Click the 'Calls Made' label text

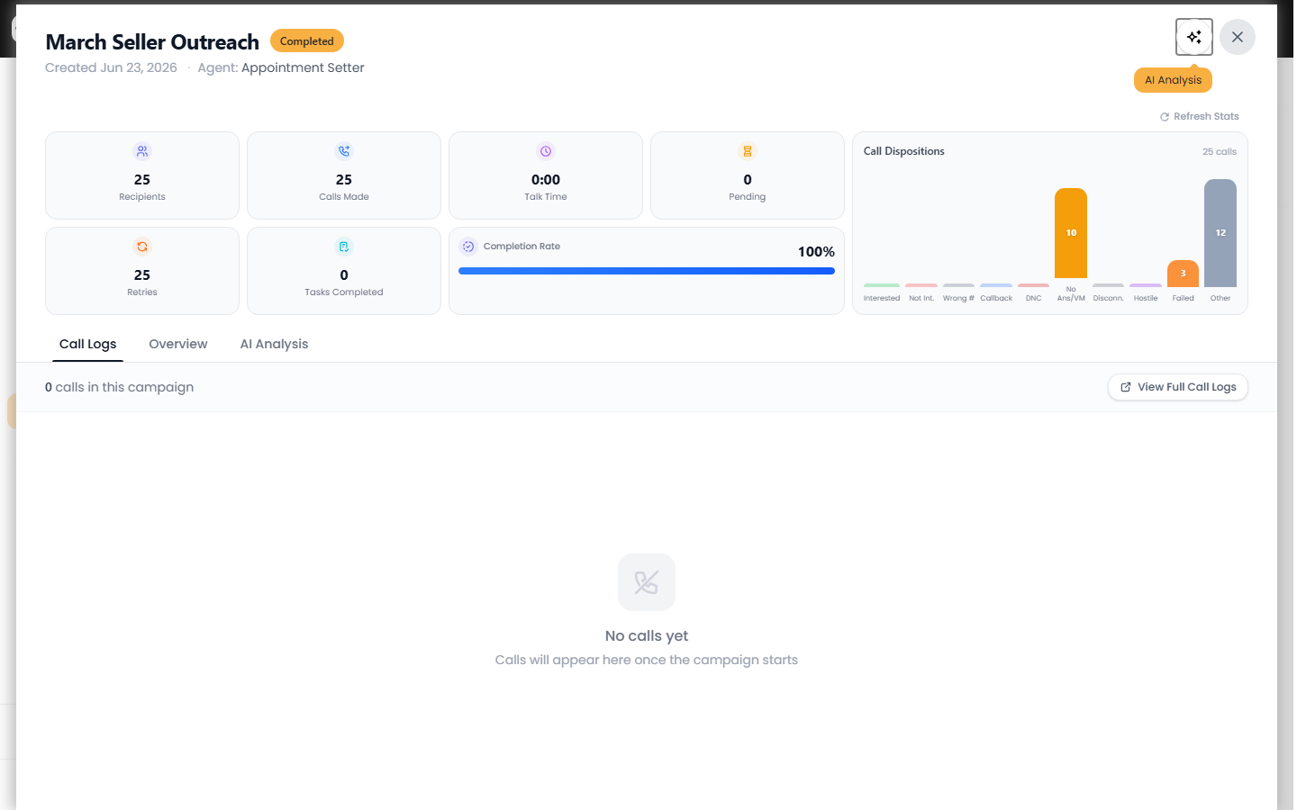click(x=344, y=197)
